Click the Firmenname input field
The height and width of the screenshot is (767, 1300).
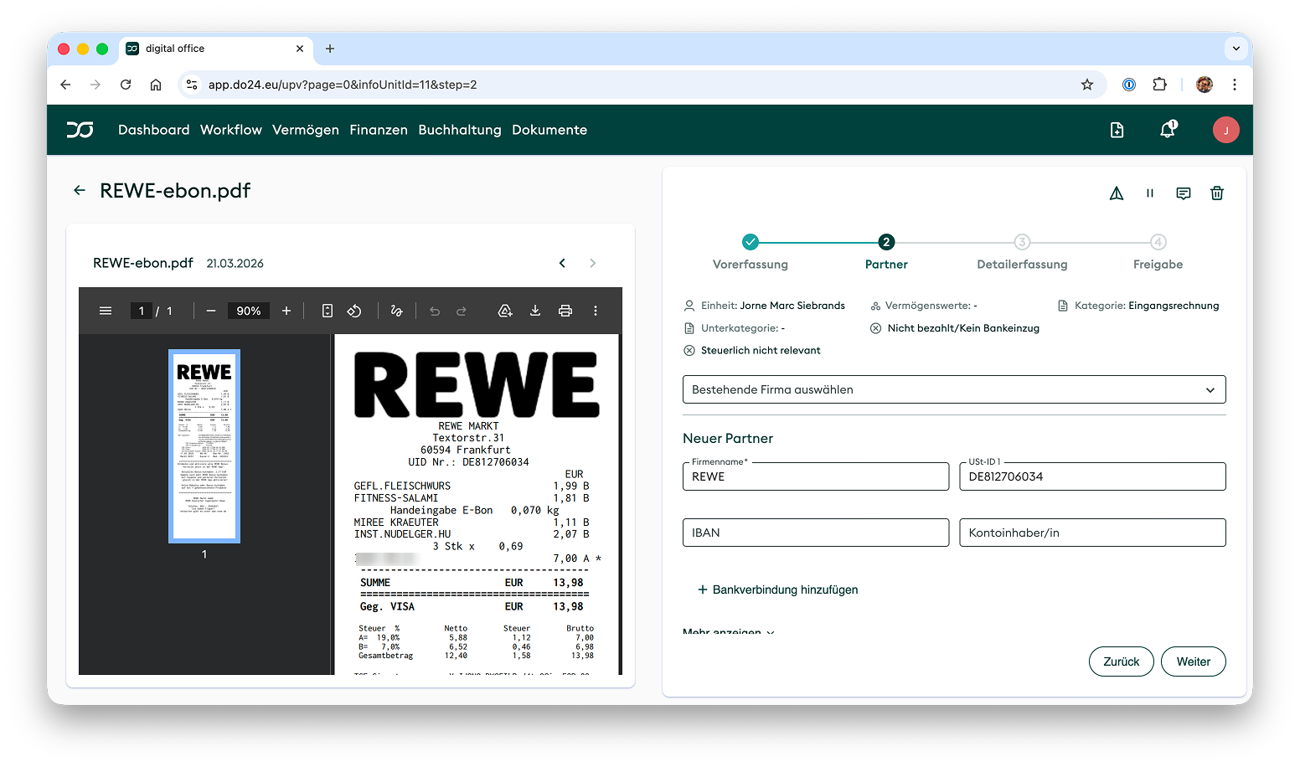[x=816, y=476]
